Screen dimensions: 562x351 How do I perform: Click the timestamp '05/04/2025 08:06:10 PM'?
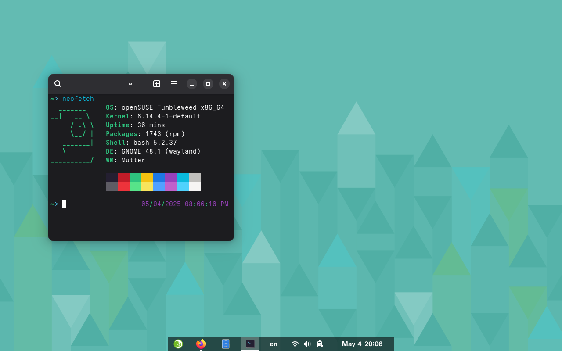pyautogui.click(x=185, y=204)
